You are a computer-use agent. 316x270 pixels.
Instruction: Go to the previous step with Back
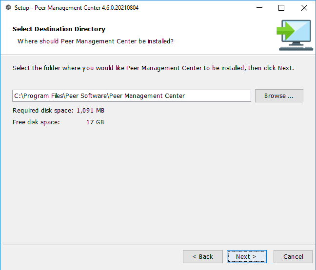(203, 257)
